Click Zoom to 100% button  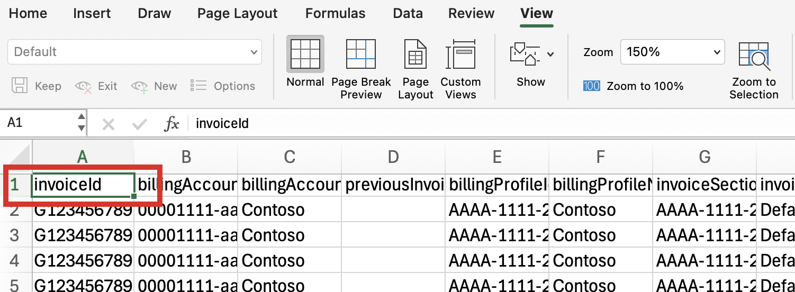click(634, 86)
